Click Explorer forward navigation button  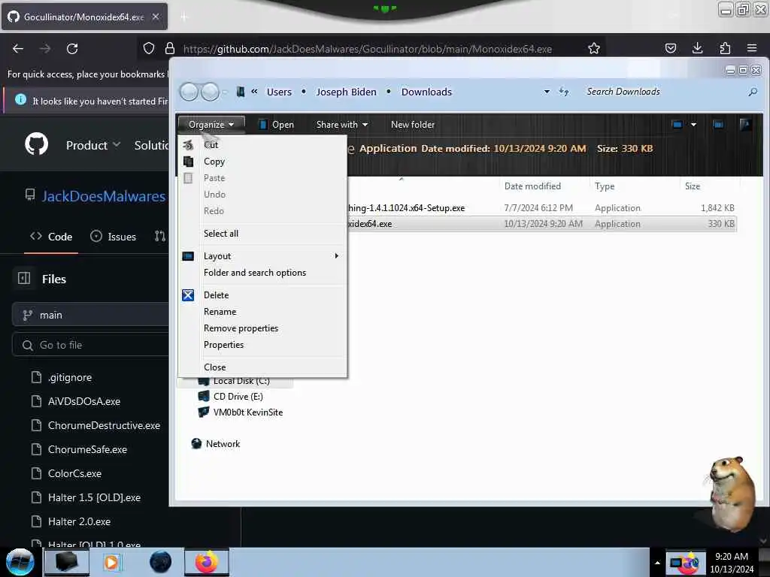point(211,92)
